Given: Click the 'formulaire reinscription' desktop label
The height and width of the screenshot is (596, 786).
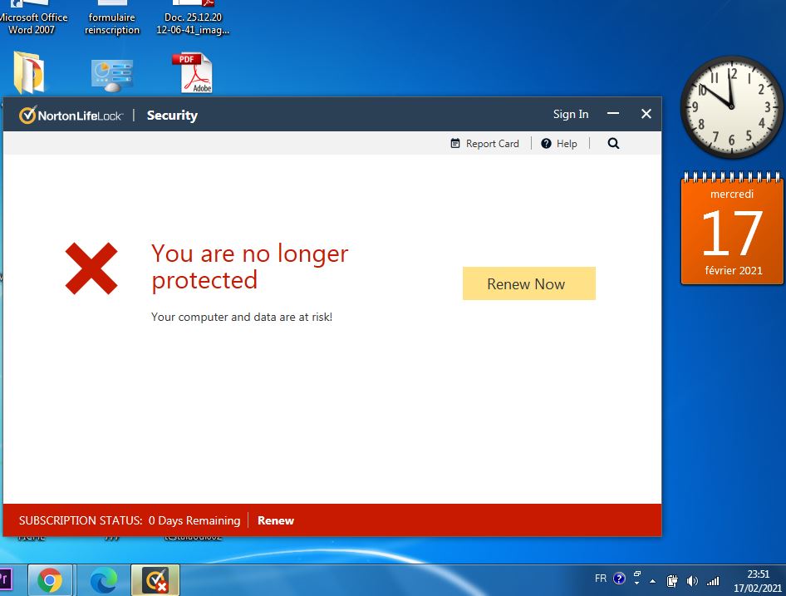Looking at the screenshot, I should coord(112,23).
